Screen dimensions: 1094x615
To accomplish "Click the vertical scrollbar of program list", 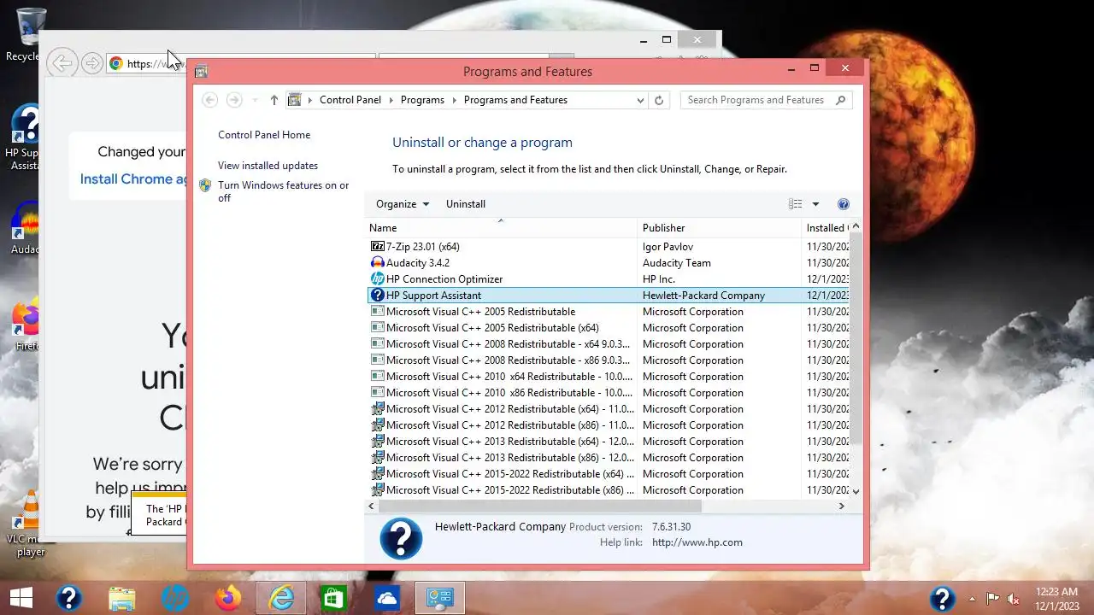I will [856, 338].
